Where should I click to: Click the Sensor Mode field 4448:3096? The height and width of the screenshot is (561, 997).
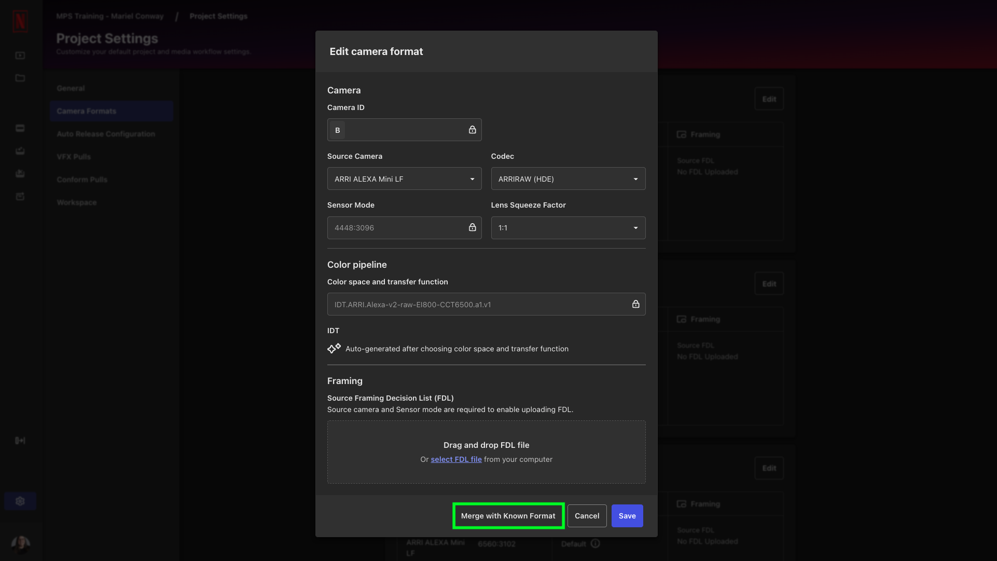tap(404, 228)
